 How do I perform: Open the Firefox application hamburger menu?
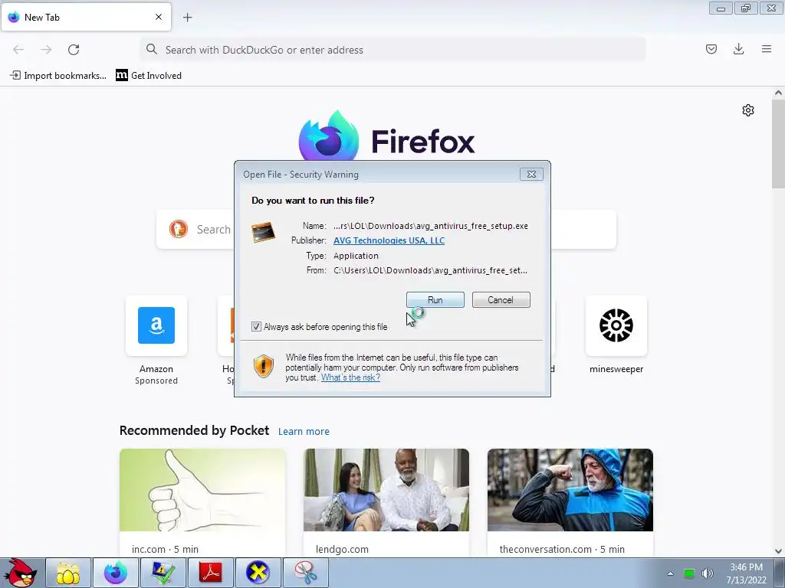pos(767,49)
